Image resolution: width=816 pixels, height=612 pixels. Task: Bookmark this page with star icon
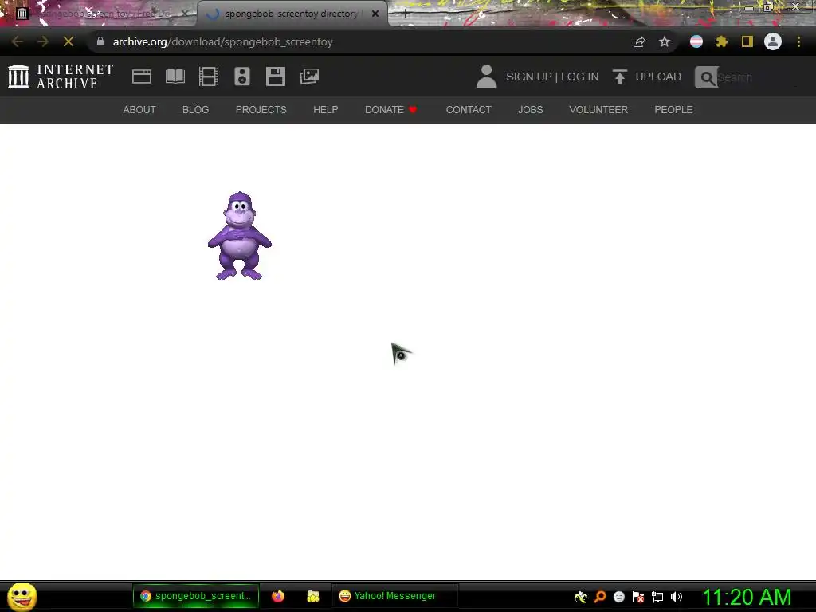(x=664, y=41)
